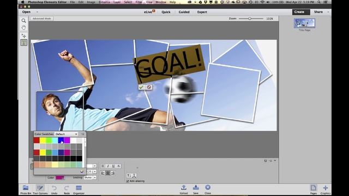This screenshot has height=196, width=349.
Task: Click the Redo button
Action: tap(67, 189)
